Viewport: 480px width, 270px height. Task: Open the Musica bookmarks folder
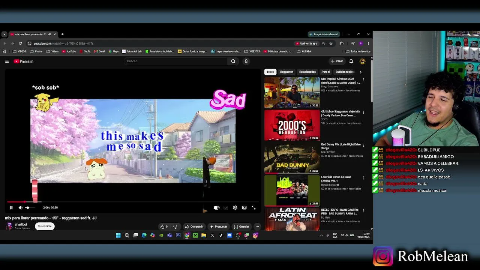click(x=36, y=51)
